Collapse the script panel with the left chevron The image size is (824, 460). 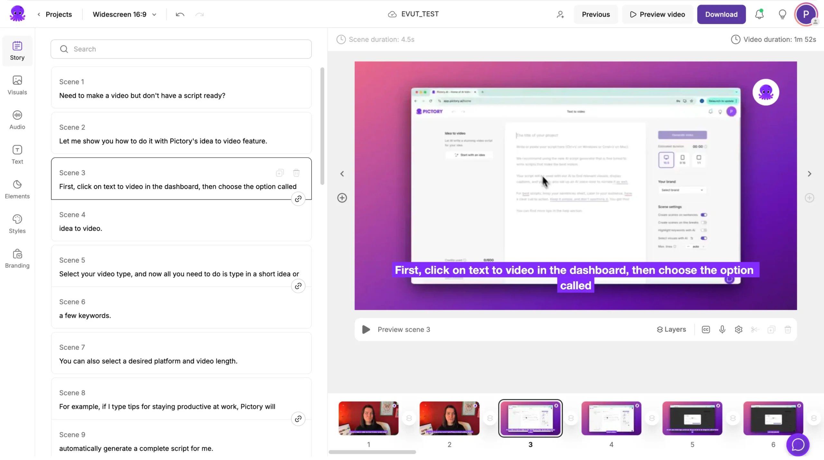click(342, 174)
